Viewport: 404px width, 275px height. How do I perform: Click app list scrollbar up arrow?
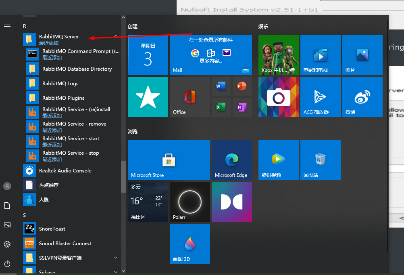click(123, 17)
